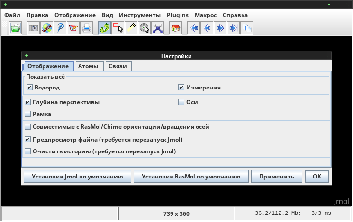Open the Настройки dialog window menu icon
The height and width of the screenshot is (222, 353).
click(x=26, y=55)
